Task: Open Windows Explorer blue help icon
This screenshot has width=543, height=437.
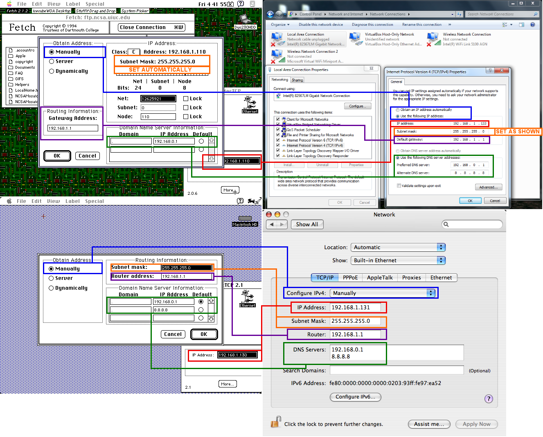Action: (x=533, y=25)
